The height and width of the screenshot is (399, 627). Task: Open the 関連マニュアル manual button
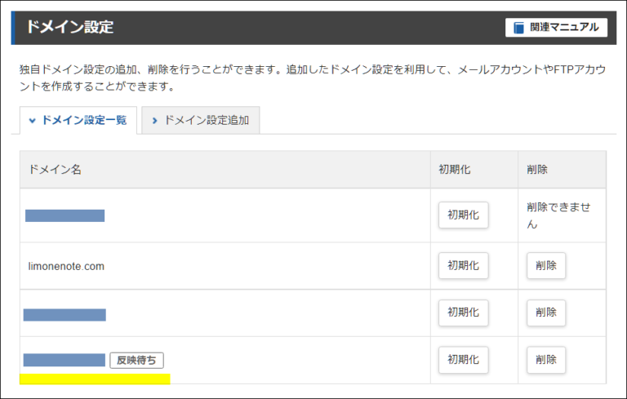[x=556, y=28]
